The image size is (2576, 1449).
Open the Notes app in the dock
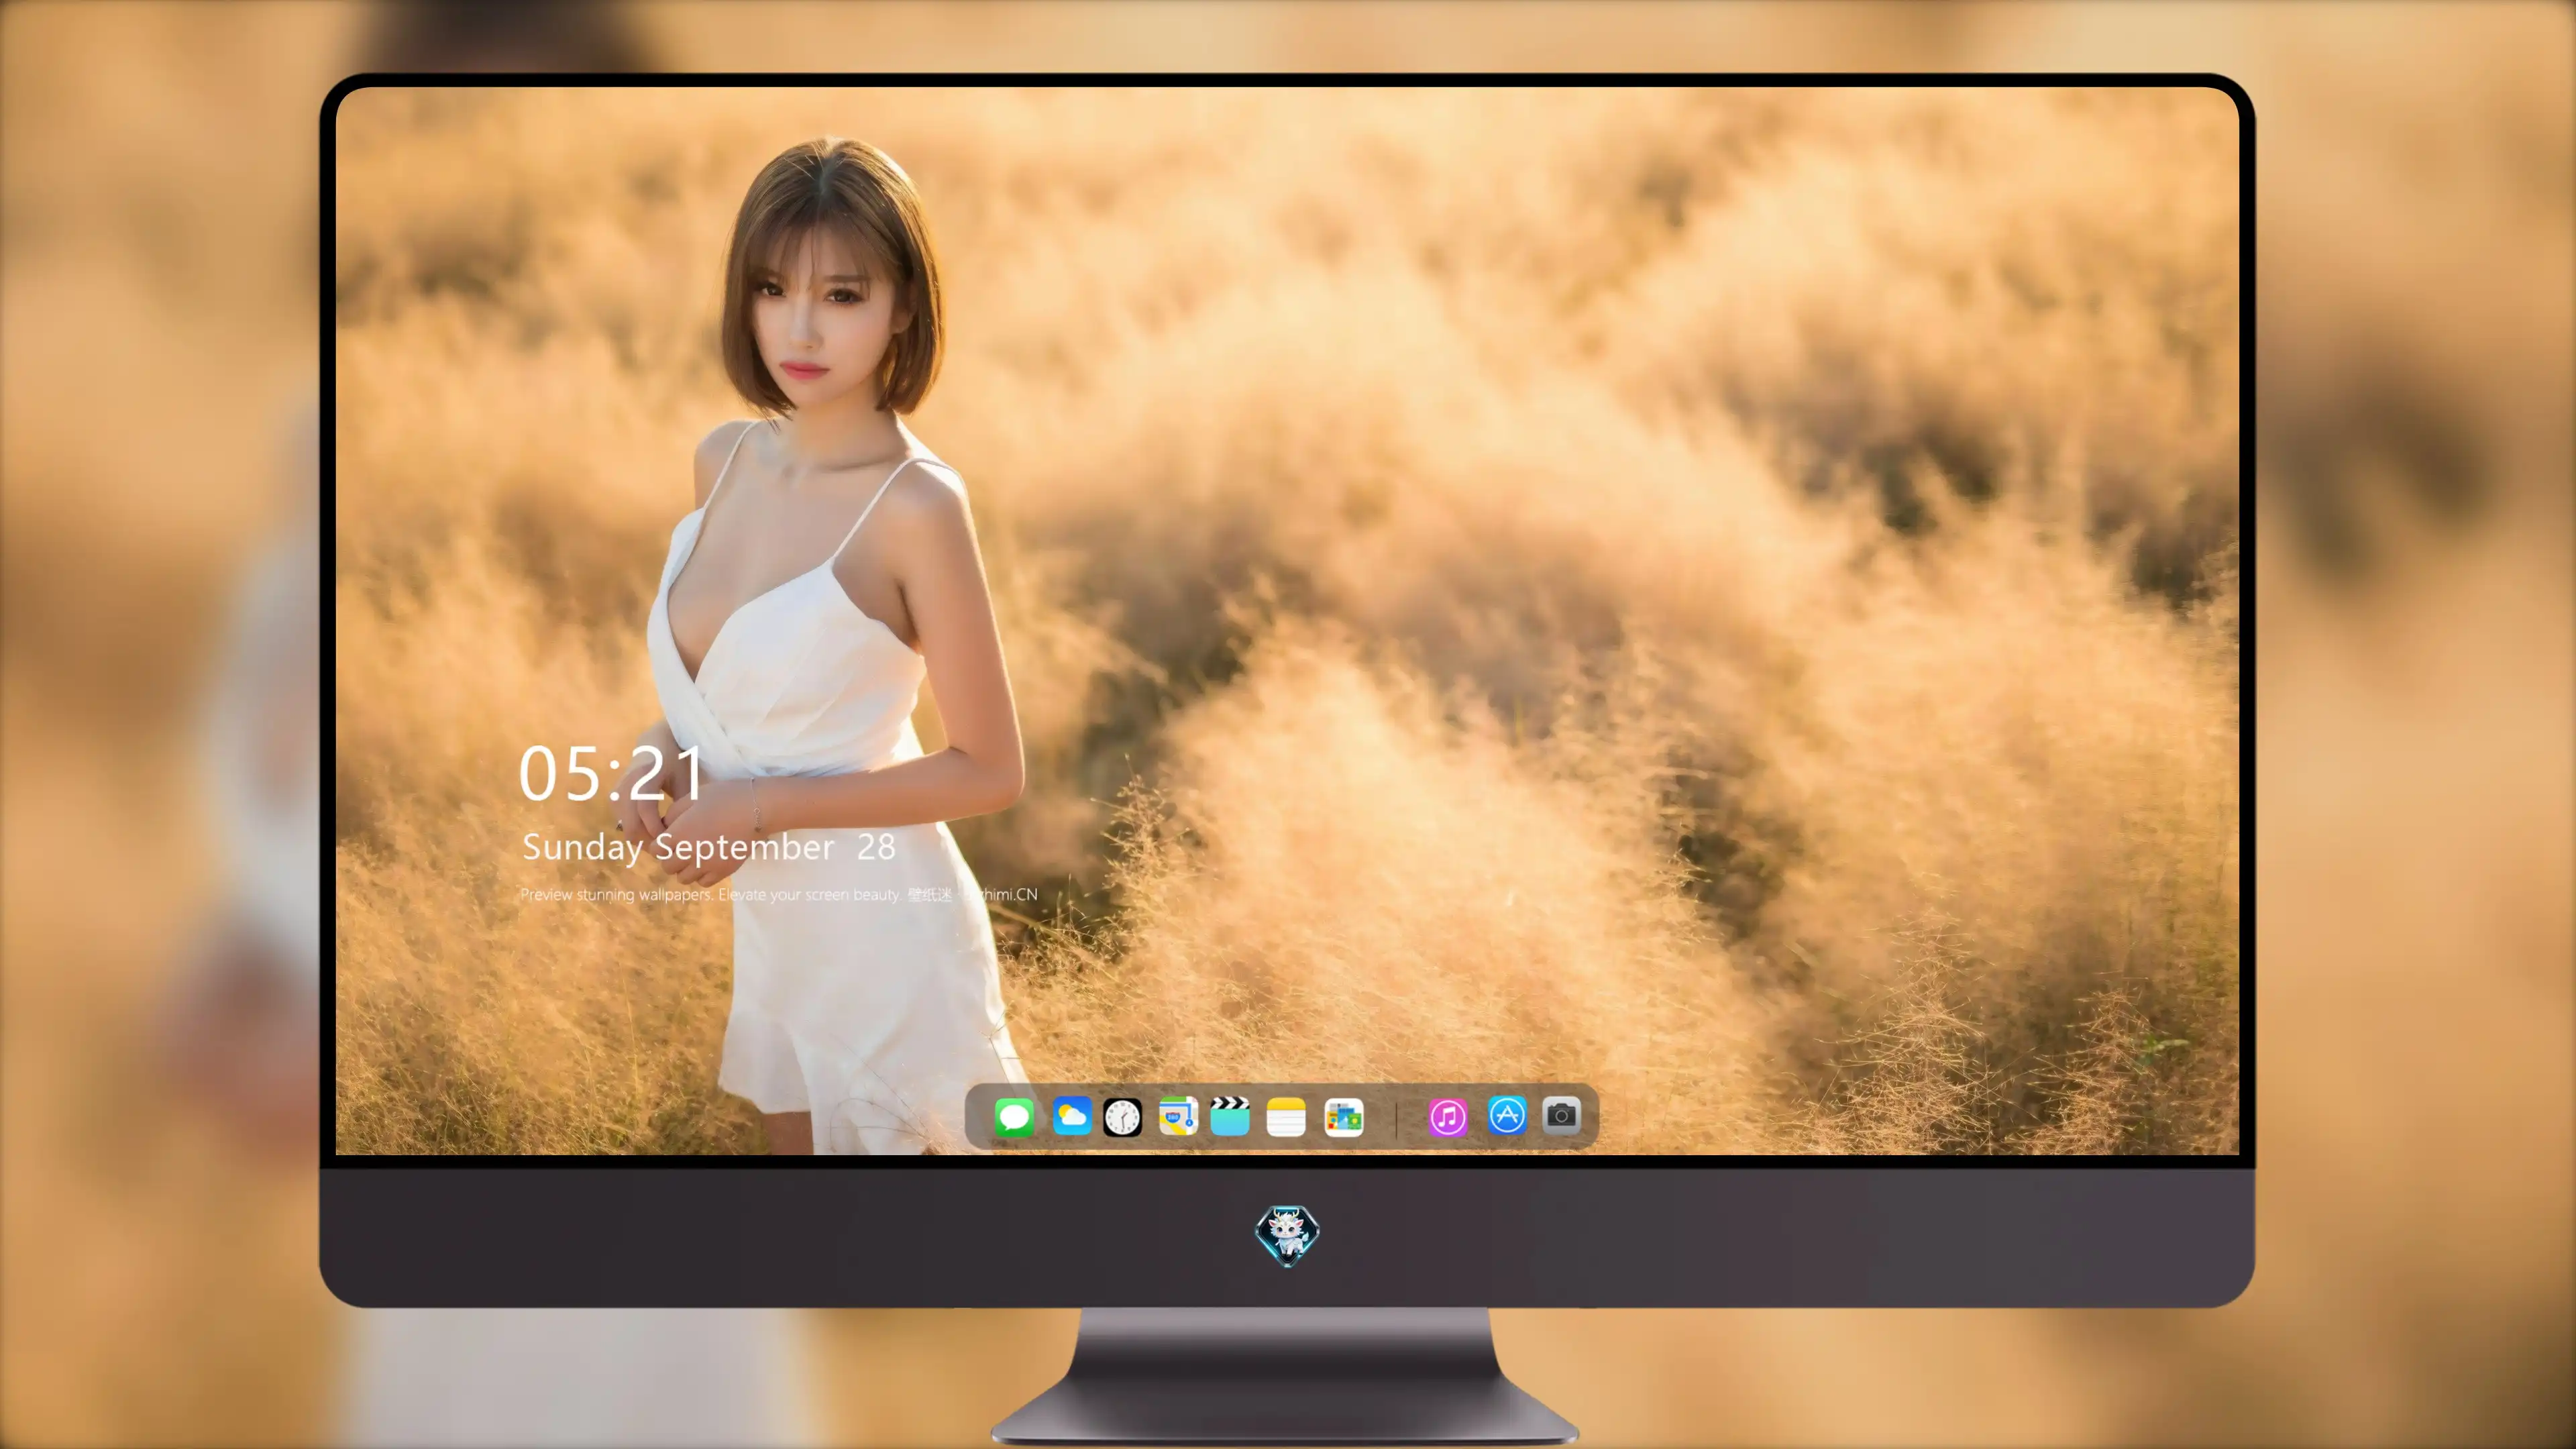(x=1286, y=1117)
